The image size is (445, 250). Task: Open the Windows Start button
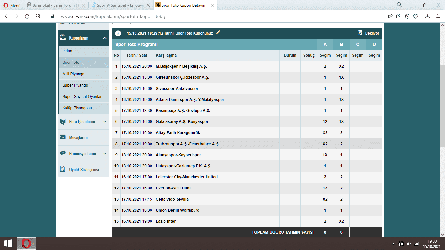pos(8,243)
